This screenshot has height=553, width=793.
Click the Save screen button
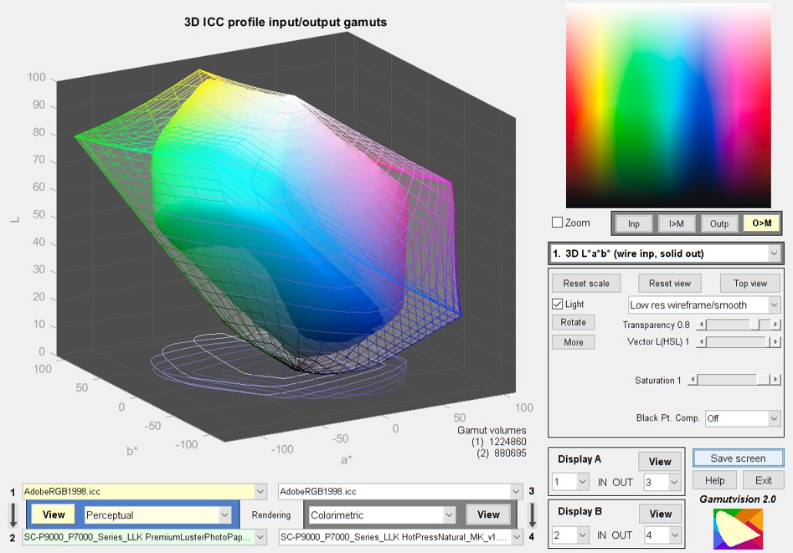[x=738, y=458]
